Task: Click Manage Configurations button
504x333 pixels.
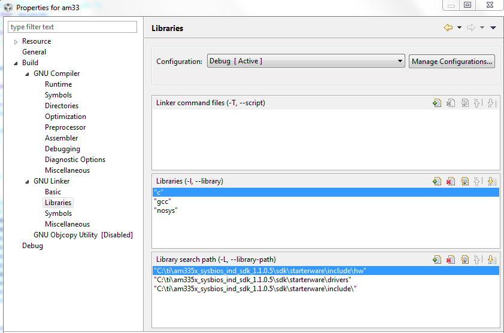Action: 451,62
